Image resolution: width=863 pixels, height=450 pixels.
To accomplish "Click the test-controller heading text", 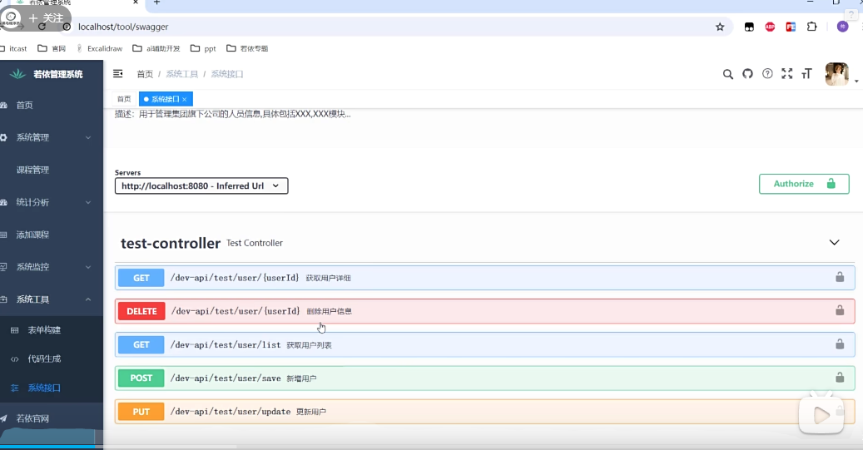I will click(171, 243).
